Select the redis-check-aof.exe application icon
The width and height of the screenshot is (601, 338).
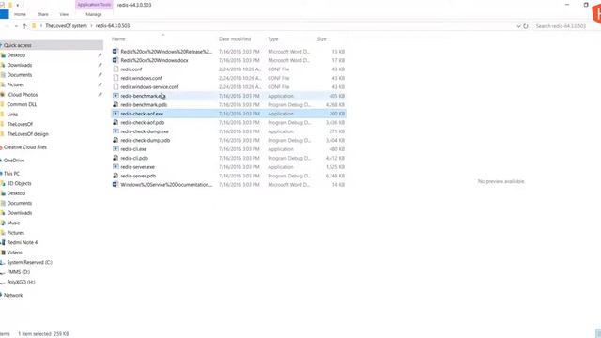pos(116,114)
